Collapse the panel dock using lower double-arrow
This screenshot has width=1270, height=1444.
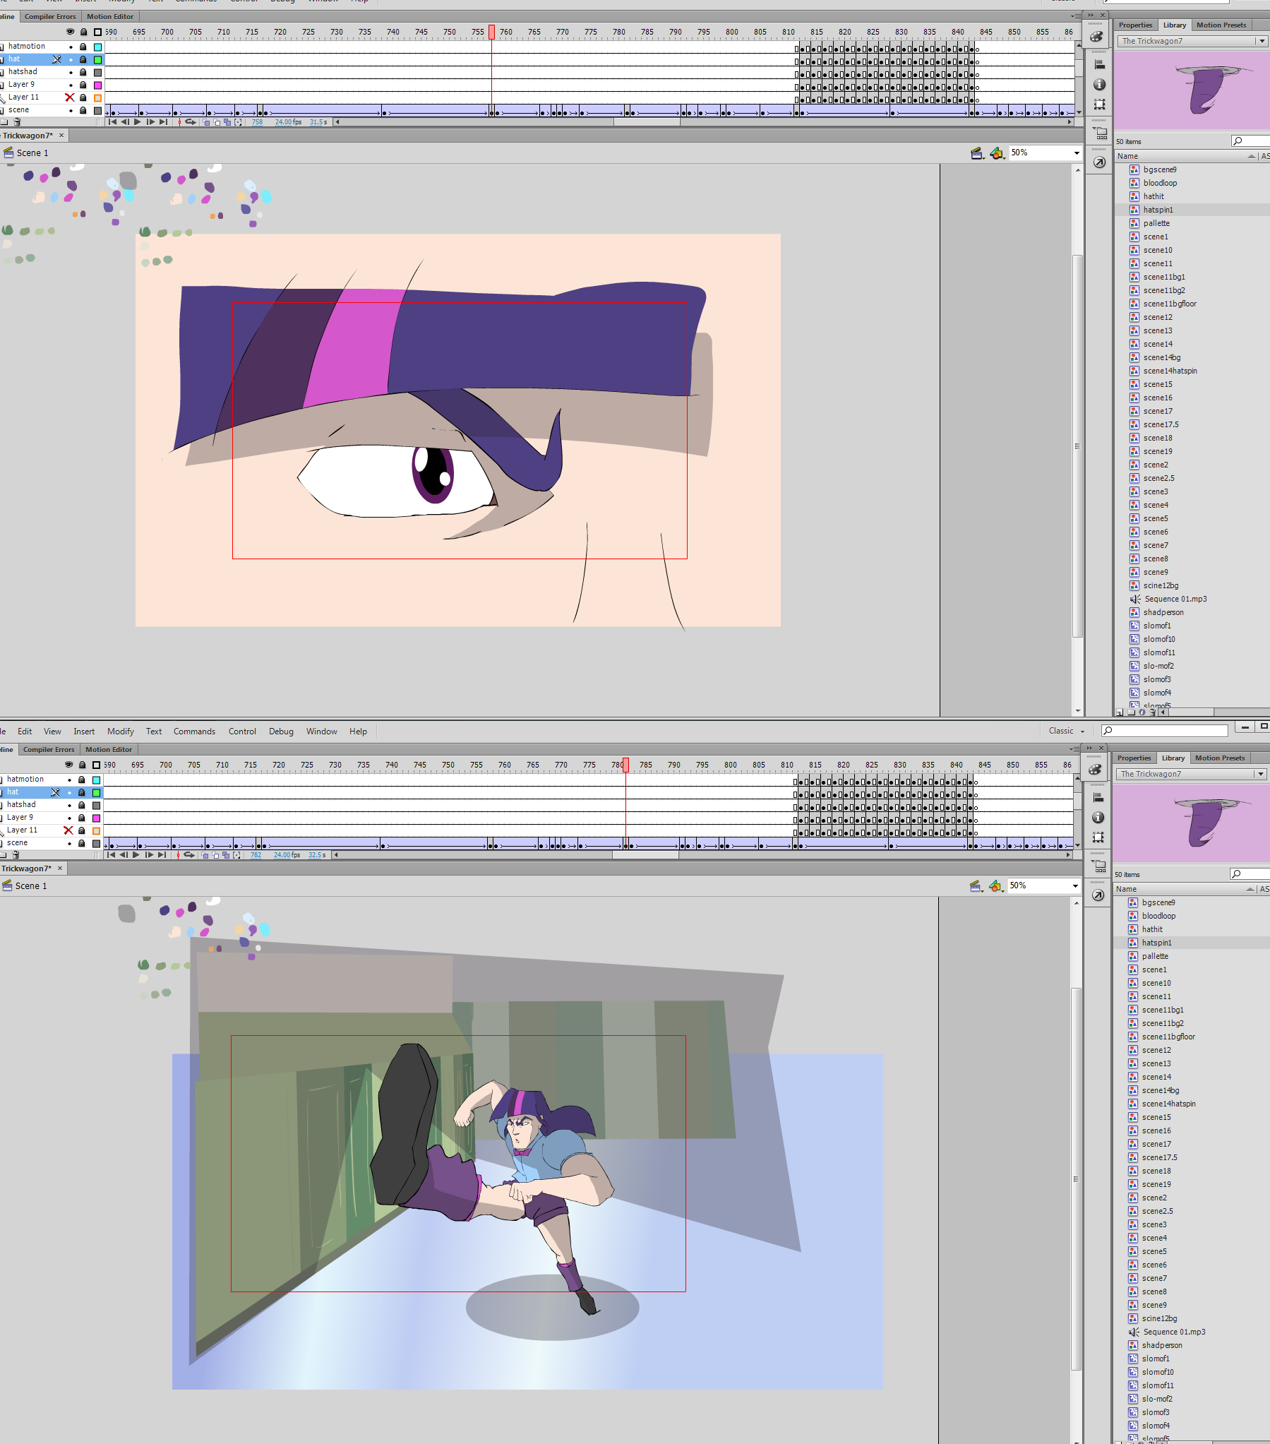pyautogui.click(x=1090, y=748)
